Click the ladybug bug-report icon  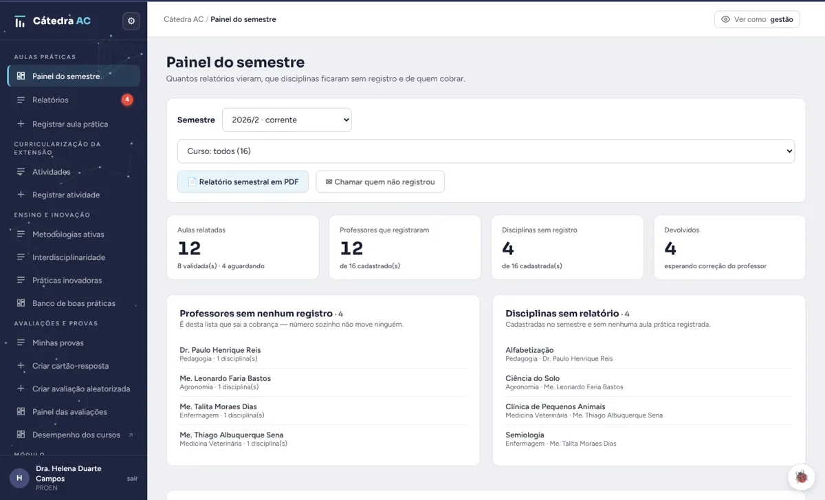click(x=801, y=477)
